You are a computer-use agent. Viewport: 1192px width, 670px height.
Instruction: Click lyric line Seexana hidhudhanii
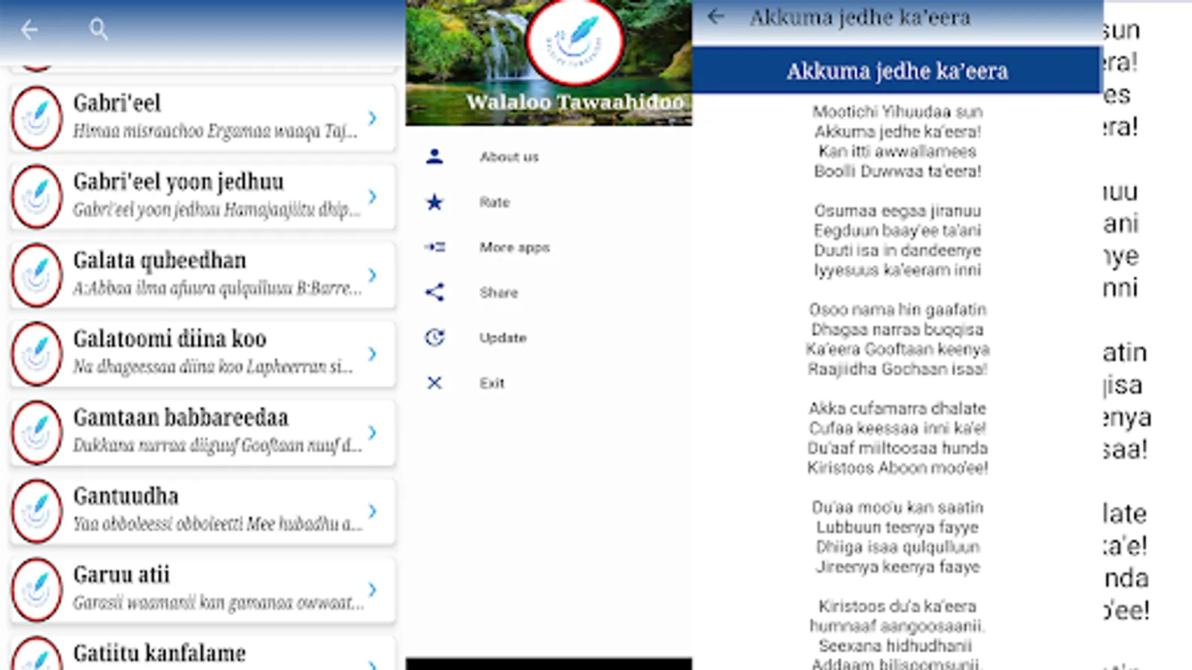(x=895, y=646)
